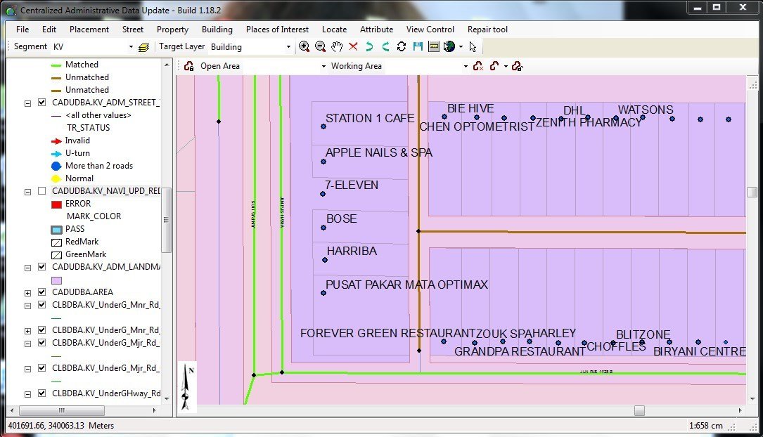Click the measure ruler icon
763x437 pixels.
[434, 46]
